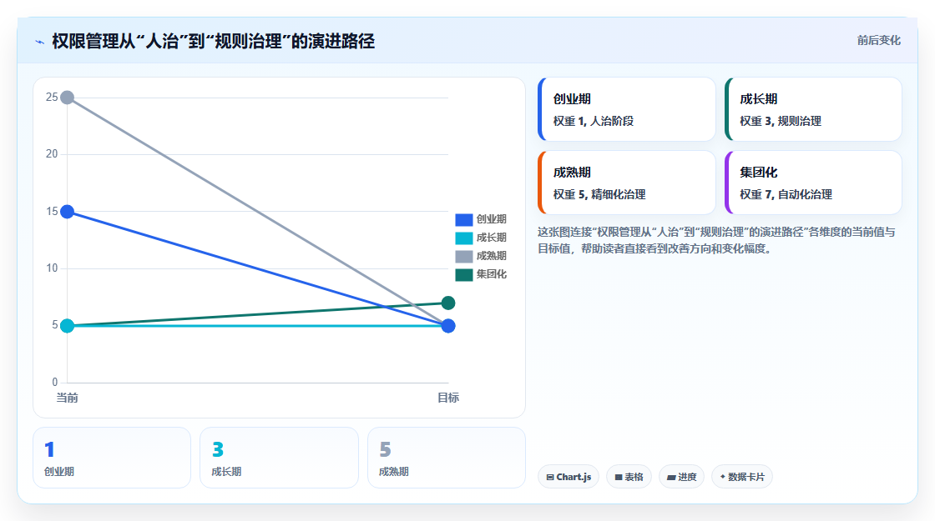Open the 集团化 weight 7 card
Viewport: 935px width, 521px height.
(813, 183)
